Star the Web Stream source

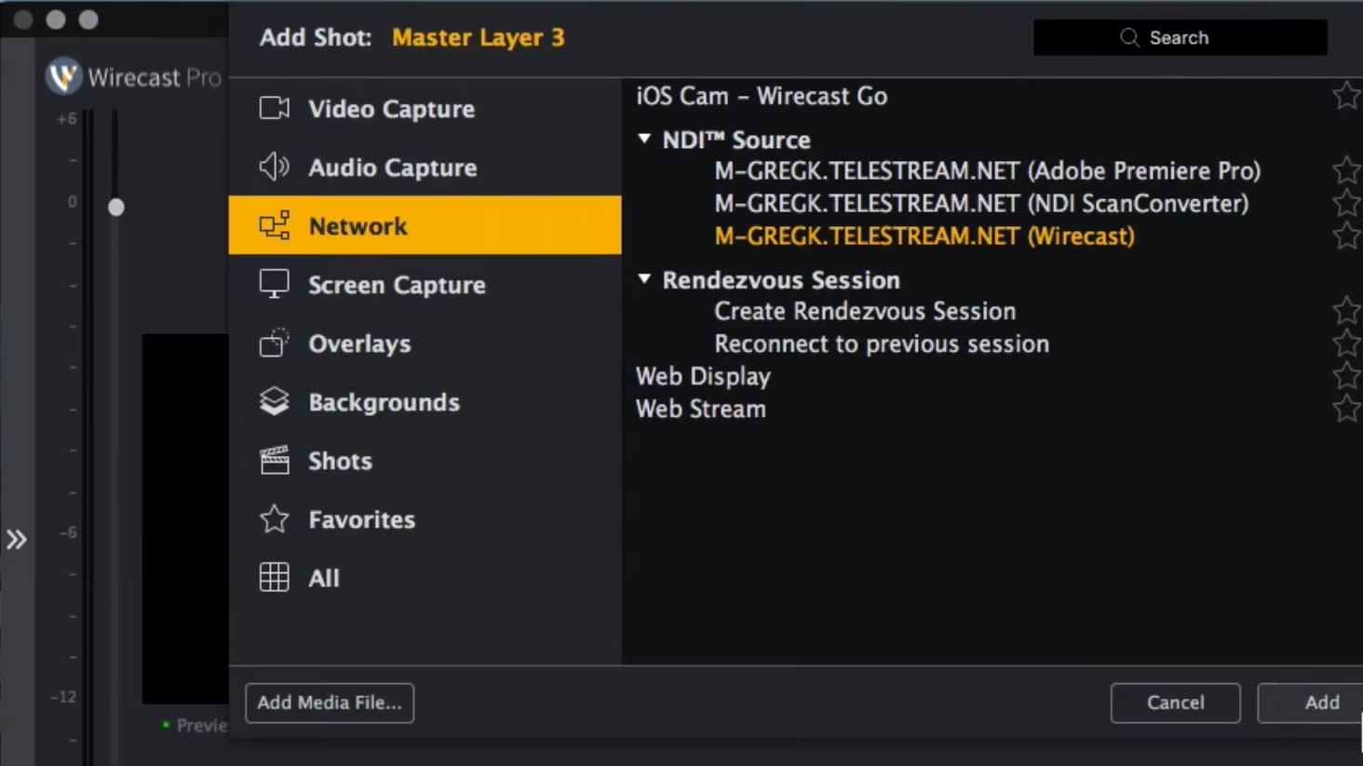pos(1346,409)
